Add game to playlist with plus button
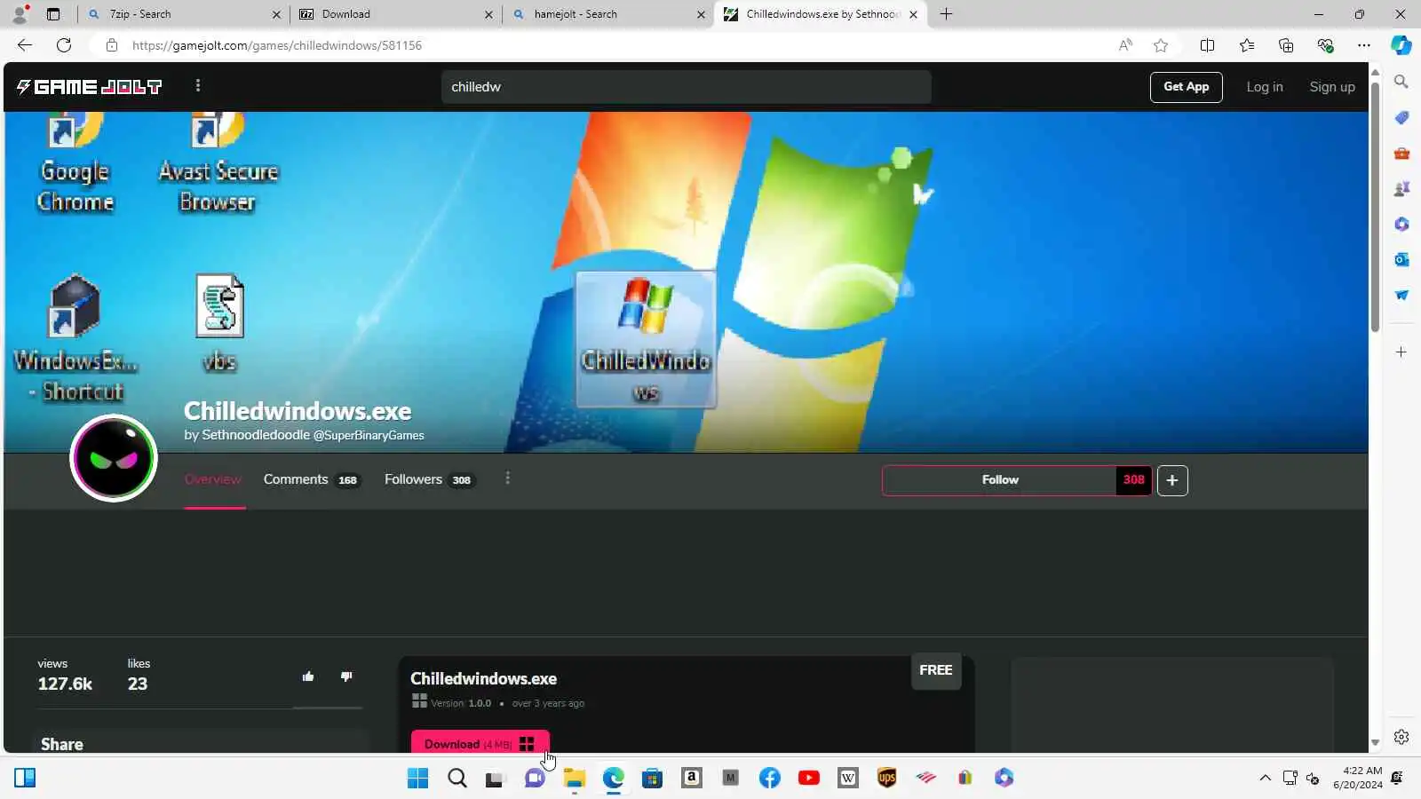This screenshot has width=1421, height=799. pos(1172,480)
